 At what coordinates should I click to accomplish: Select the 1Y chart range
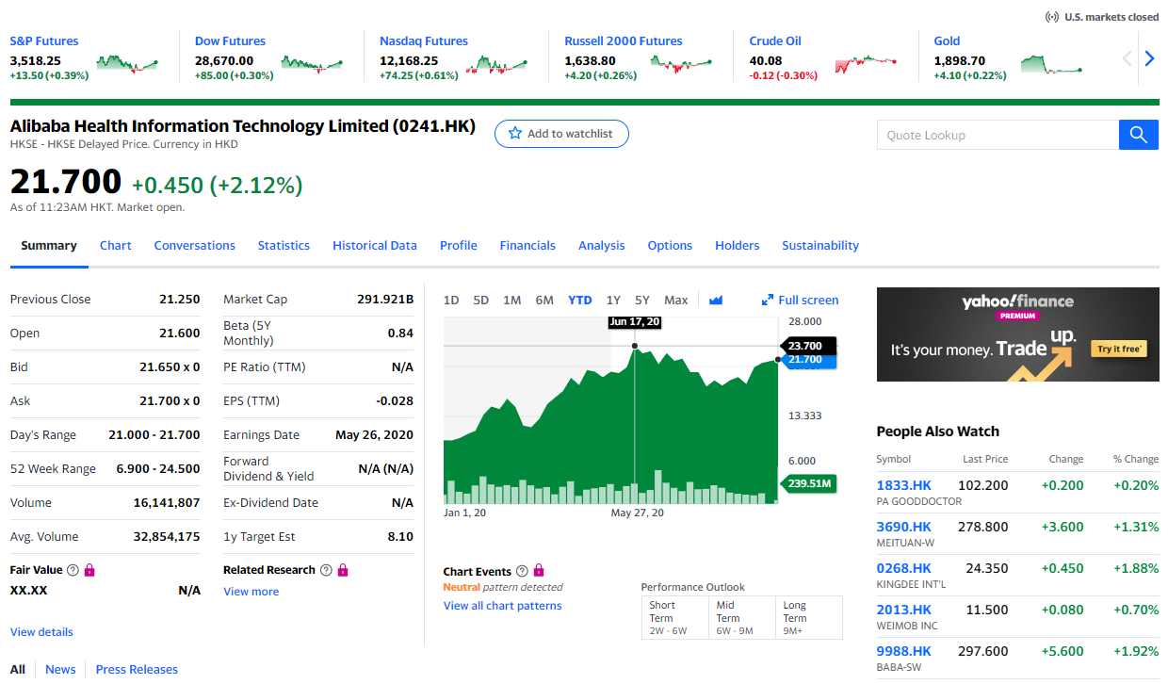pos(613,301)
